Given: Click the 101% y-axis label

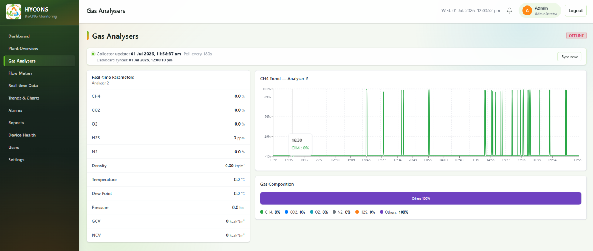Looking at the screenshot, I should 267,89.
